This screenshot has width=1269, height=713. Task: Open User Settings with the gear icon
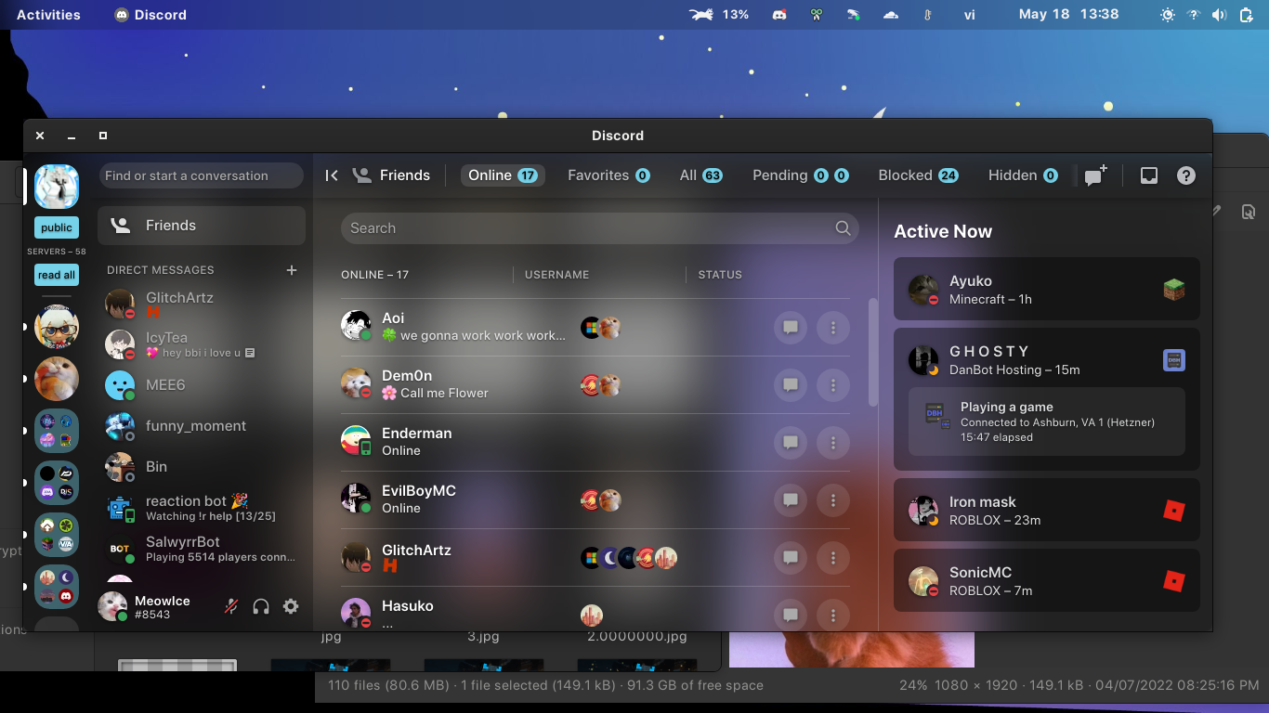pyautogui.click(x=291, y=606)
